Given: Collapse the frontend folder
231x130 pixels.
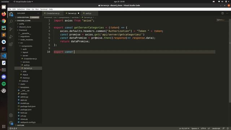Looking at the screenshot, I should point(23,30).
